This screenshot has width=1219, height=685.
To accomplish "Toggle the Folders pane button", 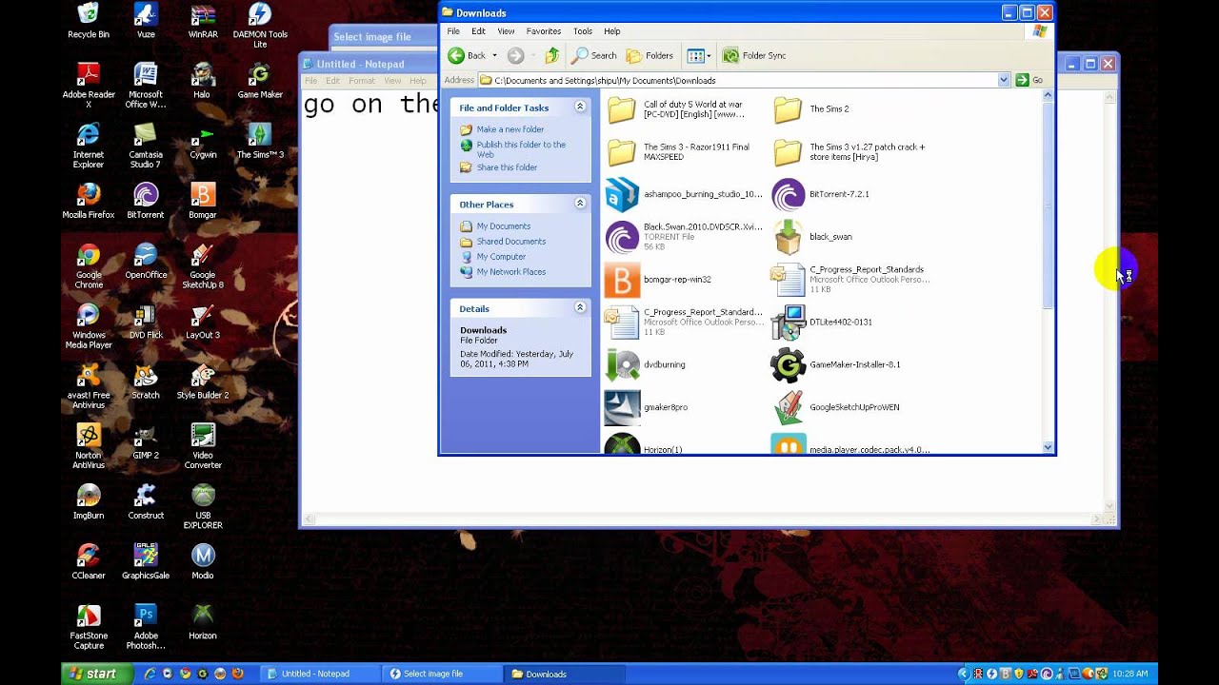I will [x=649, y=55].
